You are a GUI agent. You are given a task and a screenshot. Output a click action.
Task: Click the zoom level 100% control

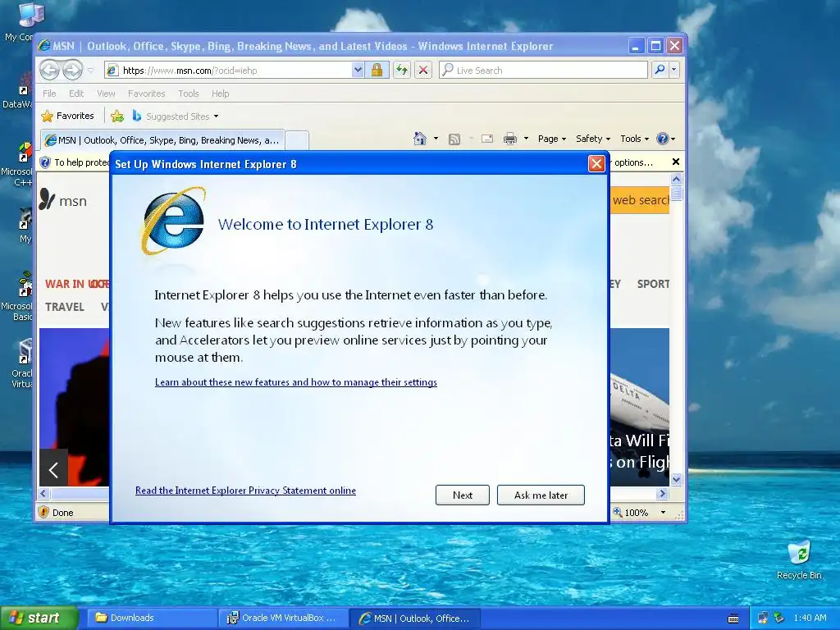(632, 513)
